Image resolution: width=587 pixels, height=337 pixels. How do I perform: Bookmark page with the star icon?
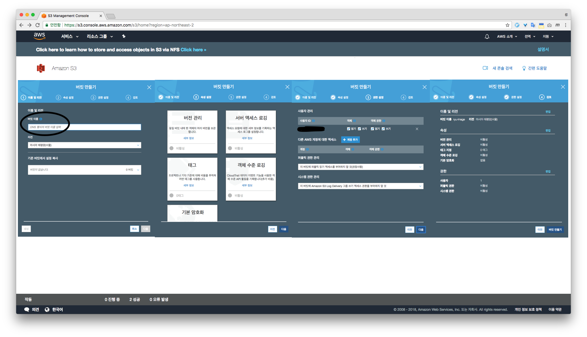click(x=507, y=25)
